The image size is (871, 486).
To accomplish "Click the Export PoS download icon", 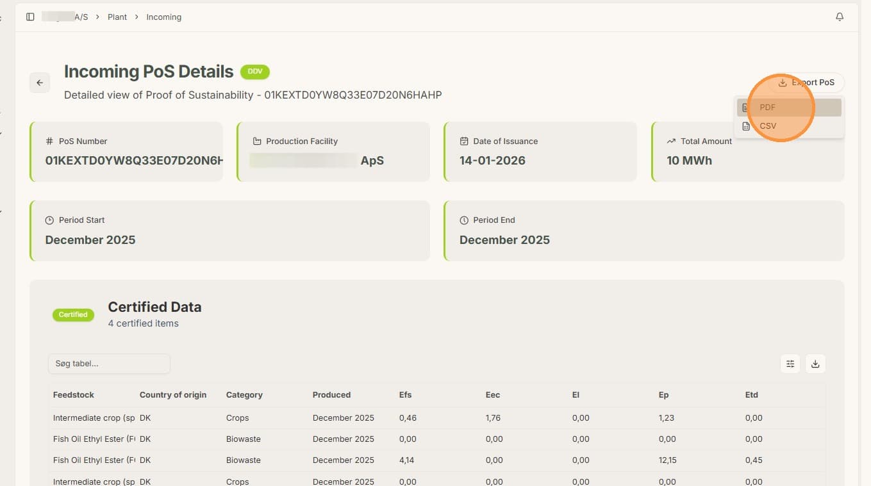I will pos(783,83).
